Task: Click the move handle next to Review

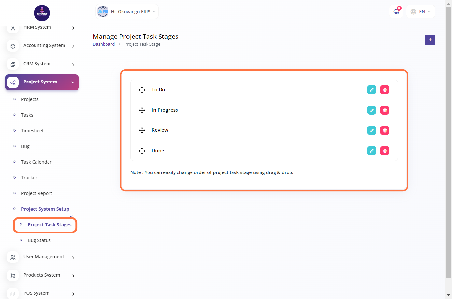Action: coord(142,130)
